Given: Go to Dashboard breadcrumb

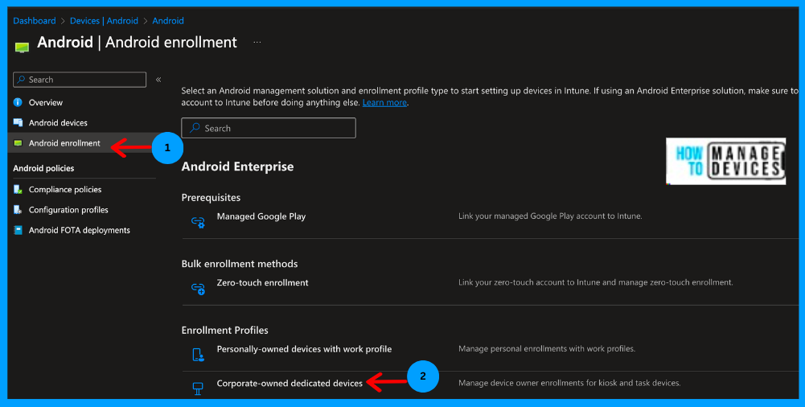Looking at the screenshot, I should (35, 21).
